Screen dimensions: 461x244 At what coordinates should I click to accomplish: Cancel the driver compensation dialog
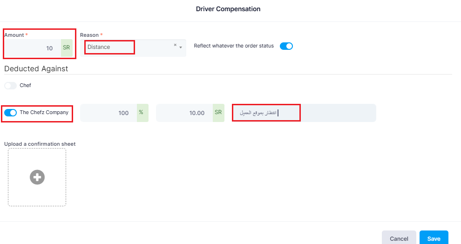coord(399,237)
